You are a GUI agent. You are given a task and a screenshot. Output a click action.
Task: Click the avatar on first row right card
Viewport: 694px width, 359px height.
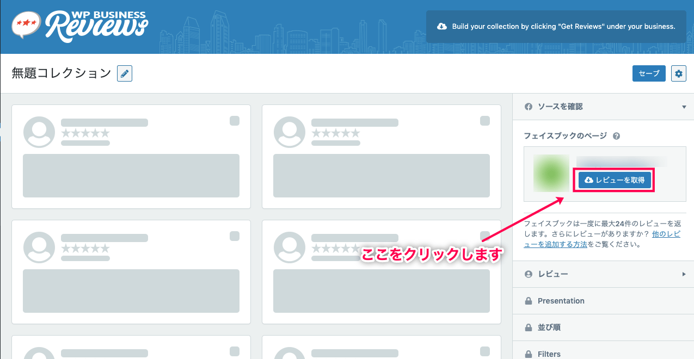click(290, 132)
